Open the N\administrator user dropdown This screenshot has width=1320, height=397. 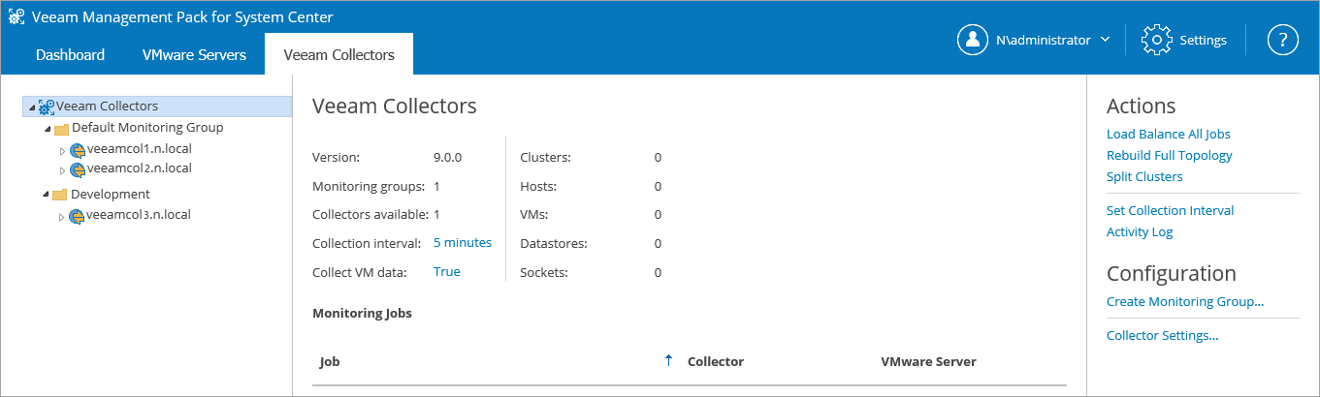click(1105, 40)
